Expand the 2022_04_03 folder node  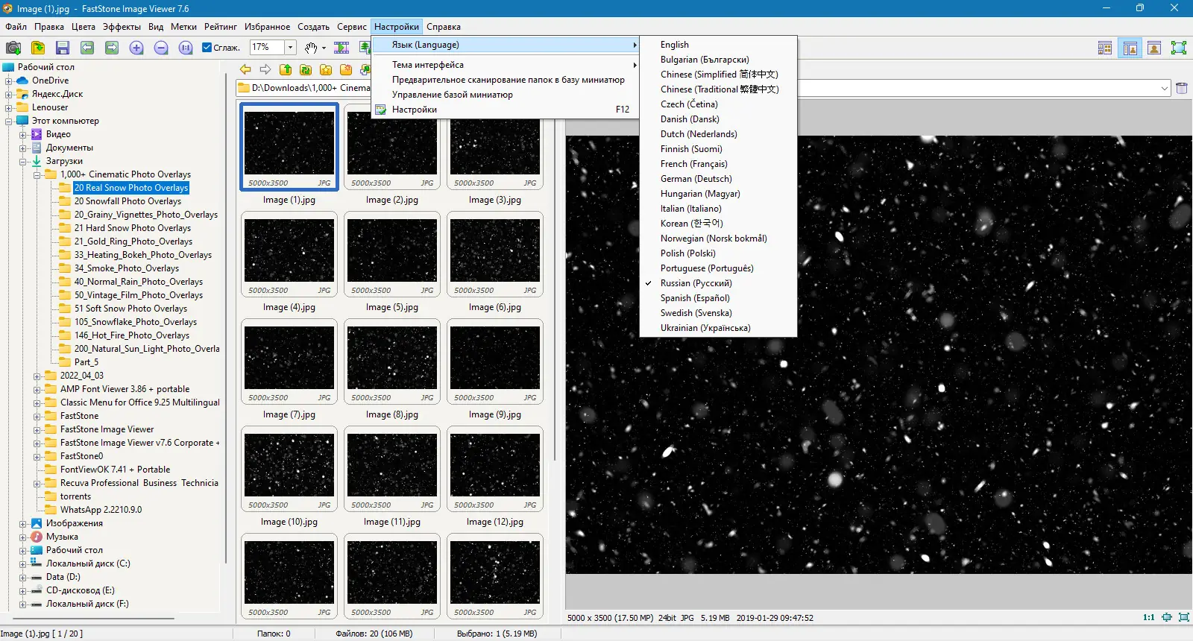click(37, 376)
